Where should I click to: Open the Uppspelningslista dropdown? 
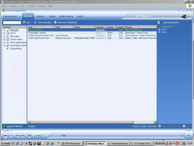pos(172,22)
